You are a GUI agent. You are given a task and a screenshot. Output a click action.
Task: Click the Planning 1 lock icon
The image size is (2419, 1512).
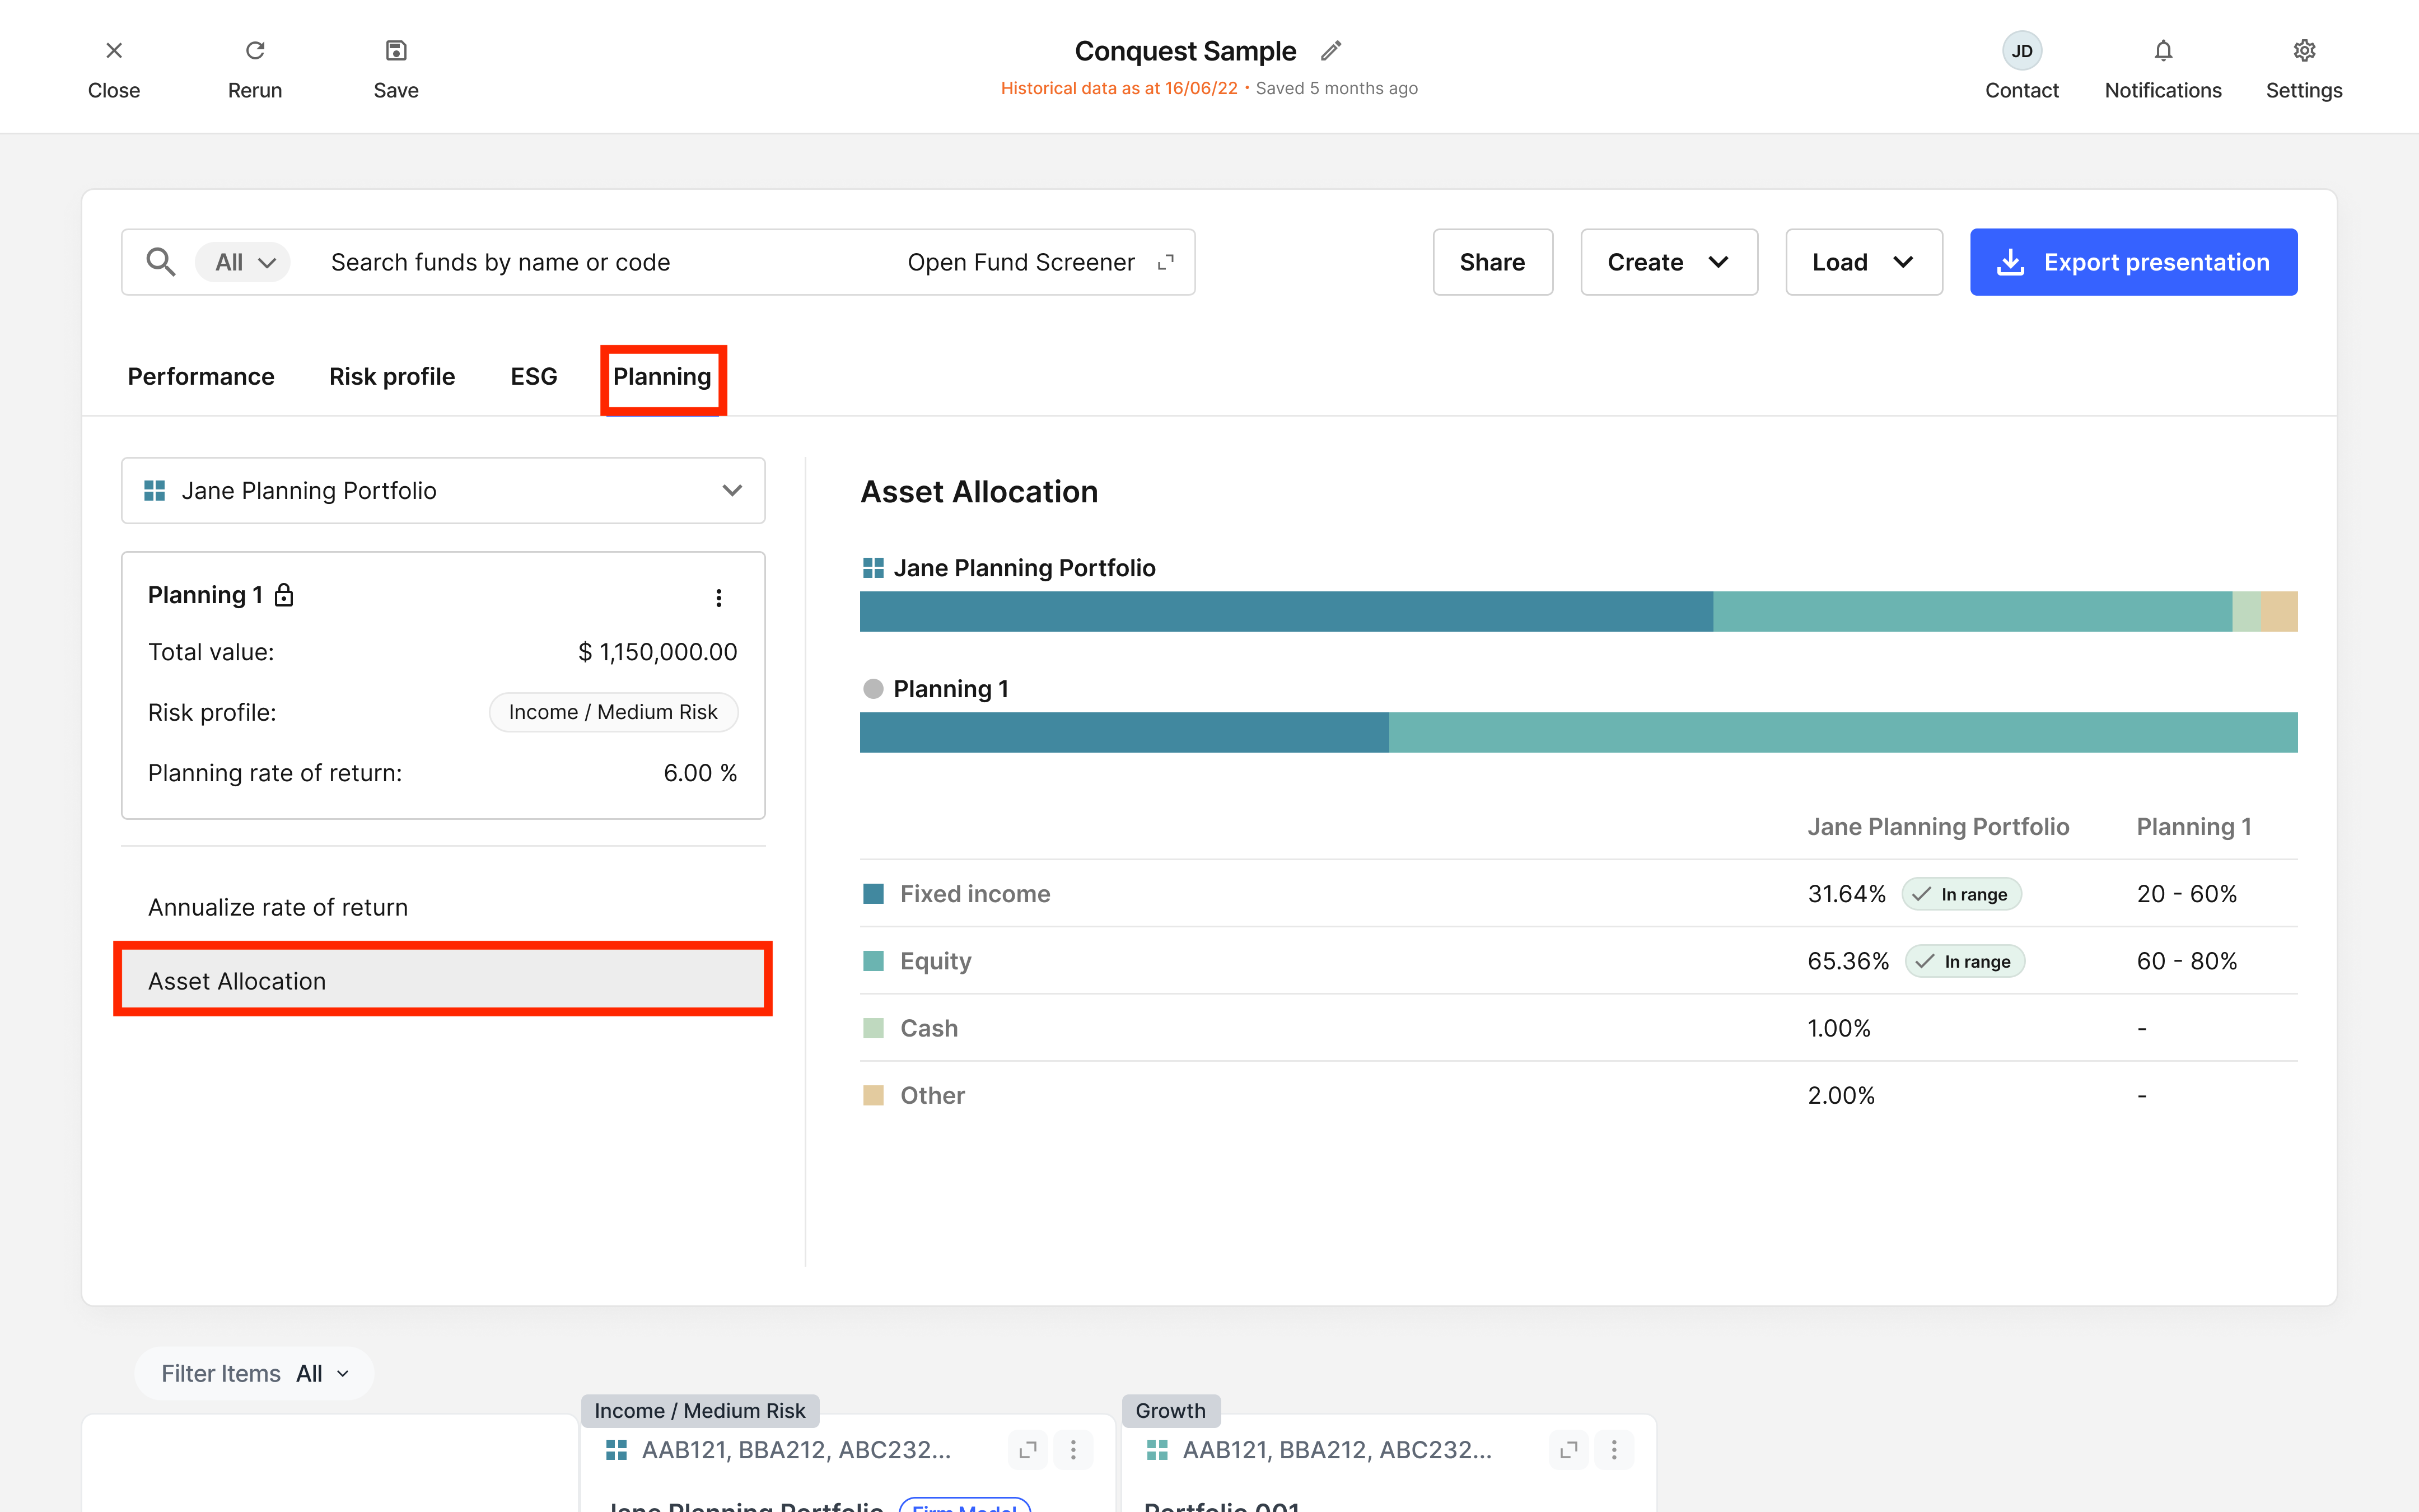[284, 595]
